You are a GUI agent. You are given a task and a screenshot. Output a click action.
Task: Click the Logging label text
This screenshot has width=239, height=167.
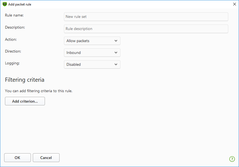[x=12, y=63]
